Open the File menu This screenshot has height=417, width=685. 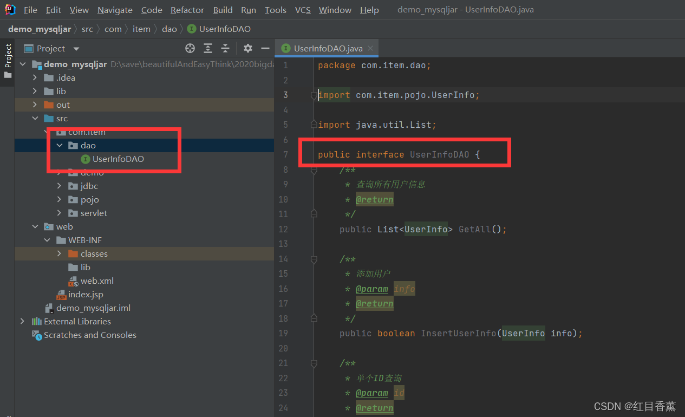click(31, 10)
